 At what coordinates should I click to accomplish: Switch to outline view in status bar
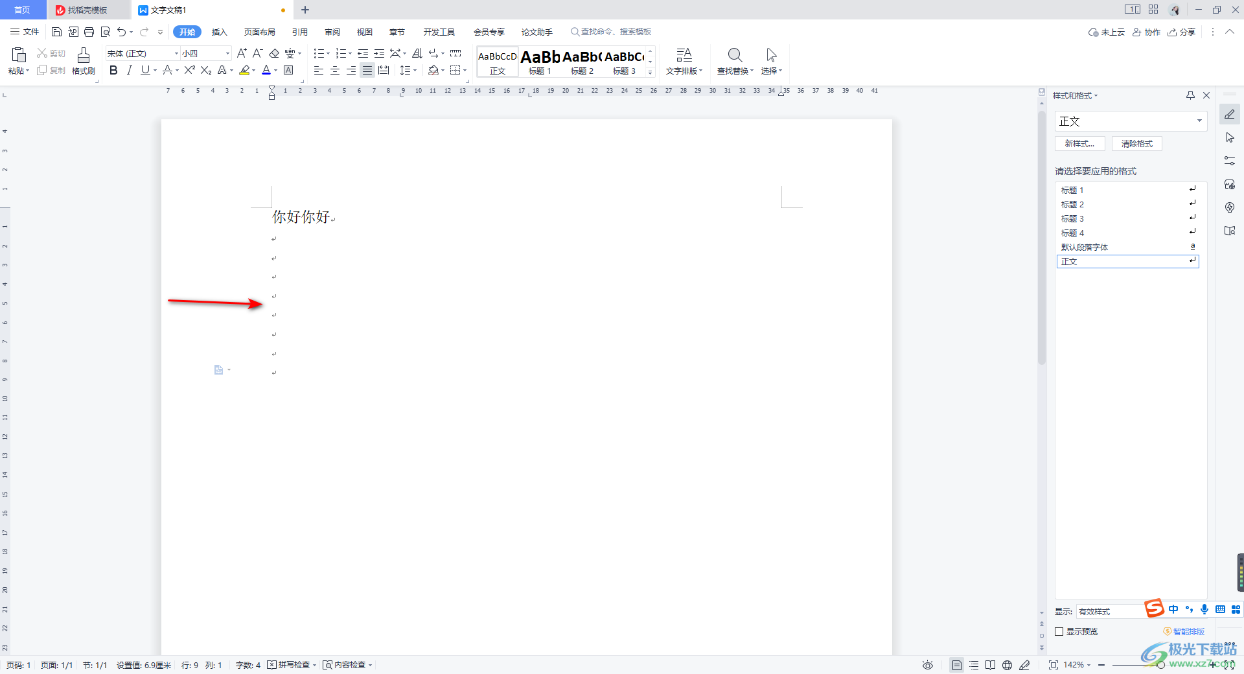click(x=974, y=665)
